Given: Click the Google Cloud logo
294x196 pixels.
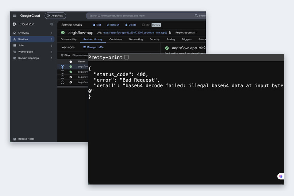Looking at the screenshot, I should (30, 16).
